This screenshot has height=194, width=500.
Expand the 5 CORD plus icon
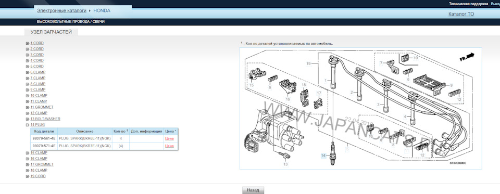pyautogui.click(x=28, y=67)
